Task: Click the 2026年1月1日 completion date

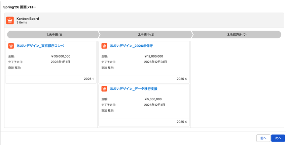Action: pyautogui.click(x=61, y=62)
